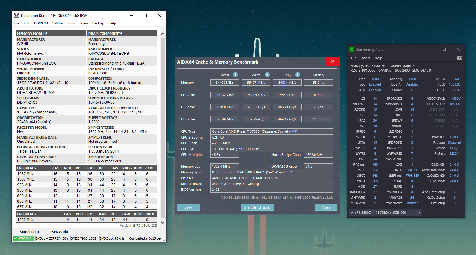Viewport: 476px width, 255px height.
Task: Click L3 Cache Latency value 12.4 ns
Action: pyautogui.click(x=318, y=119)
